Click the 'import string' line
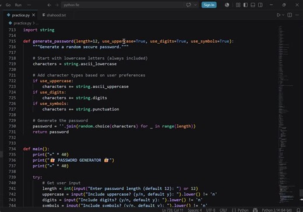 tap(39, 30)
